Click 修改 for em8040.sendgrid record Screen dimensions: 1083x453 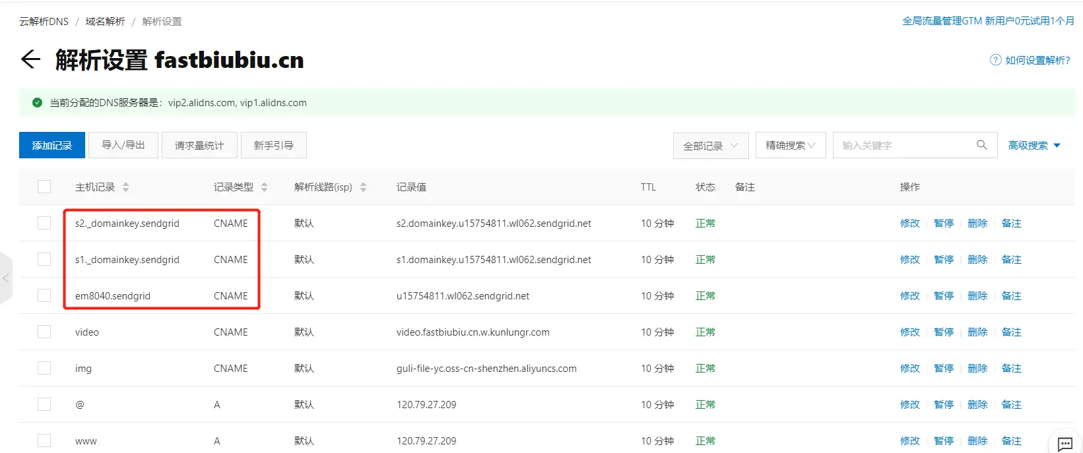click(910, 296)
